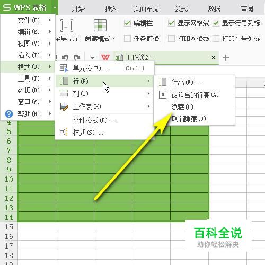This screenshot has width=265, height=265.
Task: Click the 工作簿2 document icon
Action: (119, 57)
